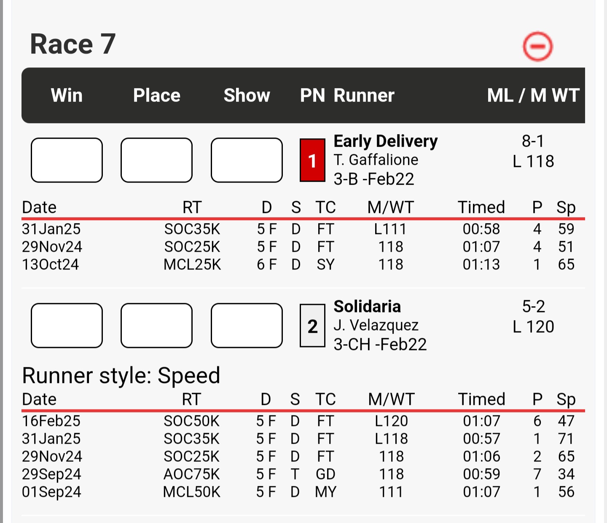The height and width of the screenshot is (523, 607).
Task: Click the 00:58 timed value
Action: click(481, 229)
